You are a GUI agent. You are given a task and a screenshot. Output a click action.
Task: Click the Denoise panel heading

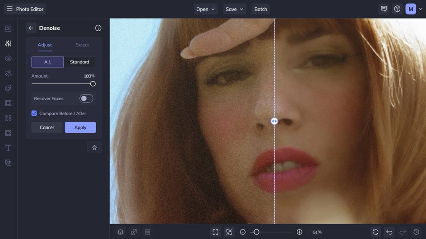coord(50,28)
